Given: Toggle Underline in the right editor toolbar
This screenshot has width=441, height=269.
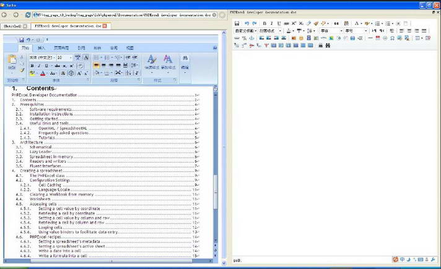Looking at the screenshot, I should click(279, 23).
